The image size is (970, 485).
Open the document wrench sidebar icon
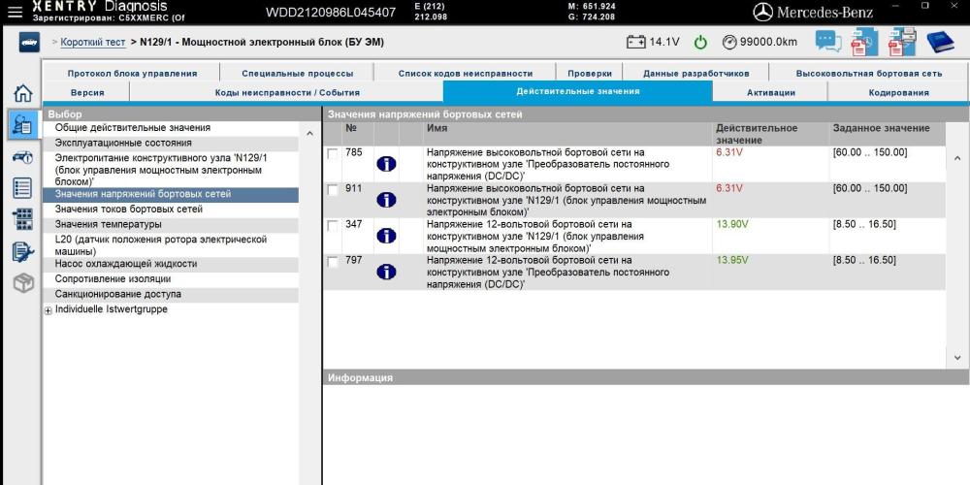point(23,252)
